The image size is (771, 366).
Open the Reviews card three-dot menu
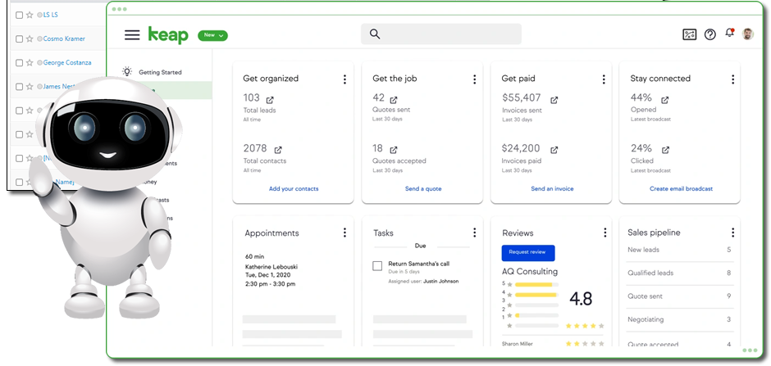click(x=604, y=233)
